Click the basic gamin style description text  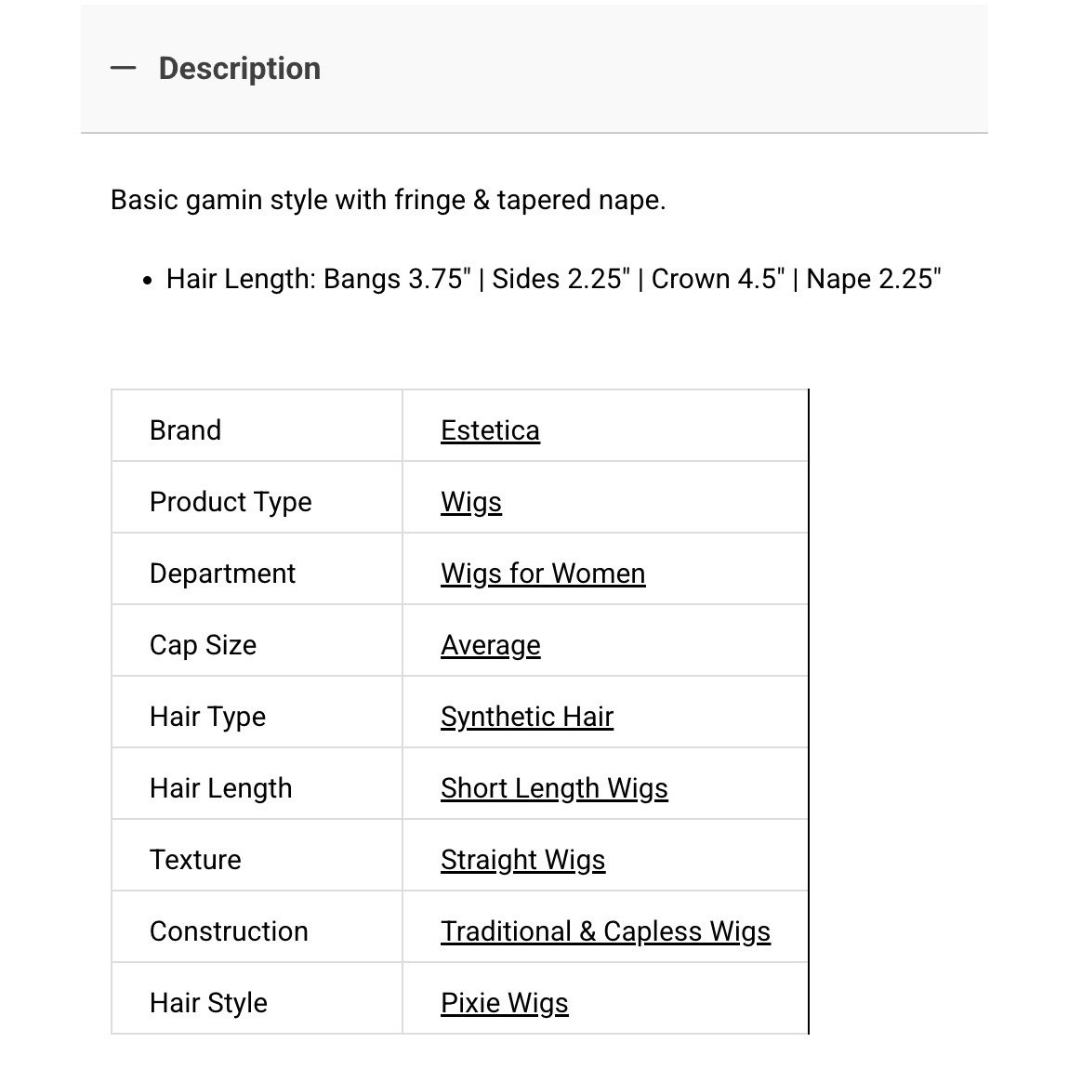388,201
